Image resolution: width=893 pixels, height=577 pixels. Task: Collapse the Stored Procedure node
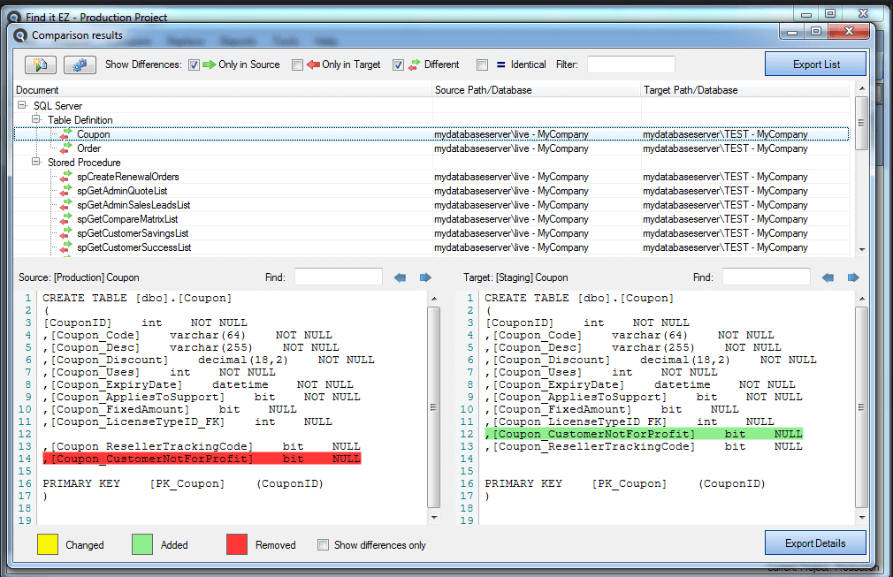click(36, 163)
